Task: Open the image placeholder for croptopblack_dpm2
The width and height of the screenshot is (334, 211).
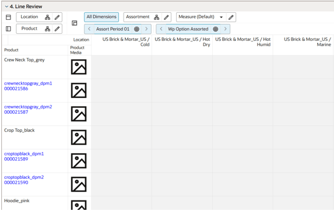Action: (79, 184)
